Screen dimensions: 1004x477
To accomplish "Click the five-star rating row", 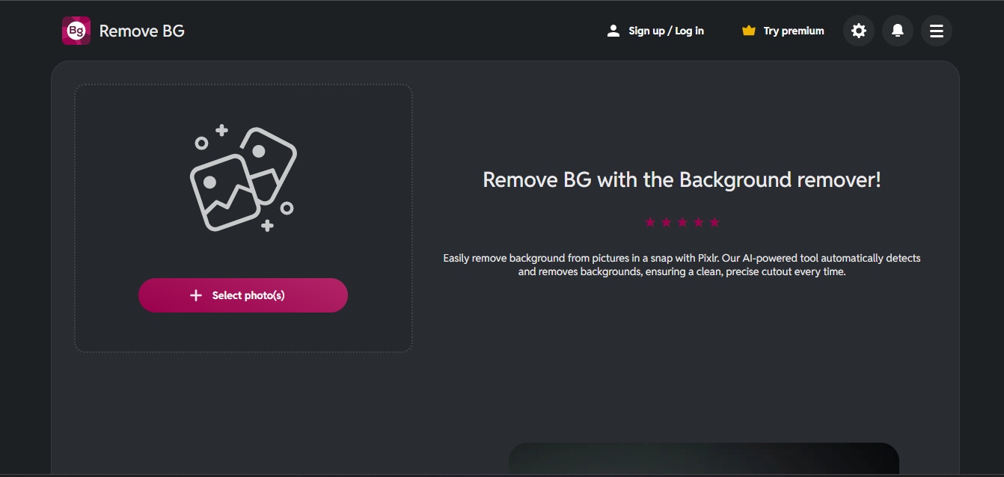I will click(x=682, y=222).
